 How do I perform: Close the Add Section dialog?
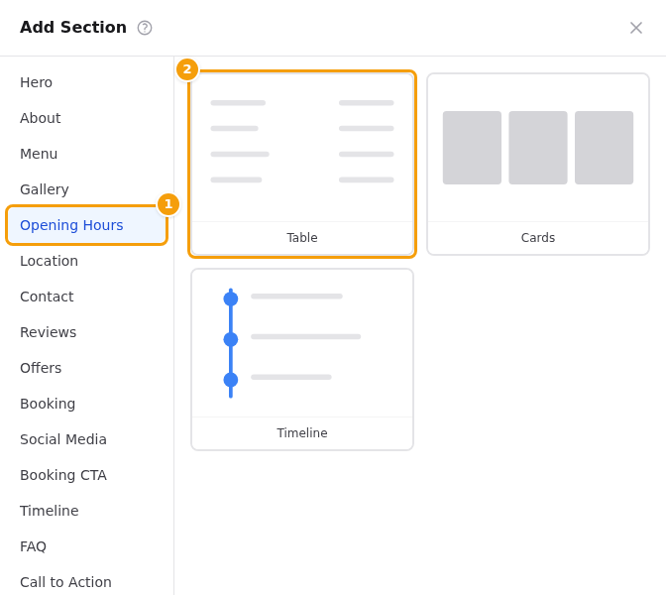point(636,28)
